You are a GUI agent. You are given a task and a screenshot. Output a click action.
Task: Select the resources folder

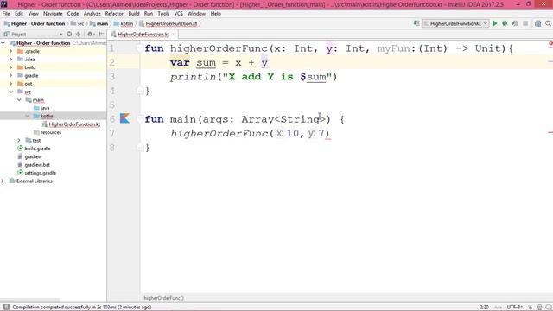click(x=51, y=132)
